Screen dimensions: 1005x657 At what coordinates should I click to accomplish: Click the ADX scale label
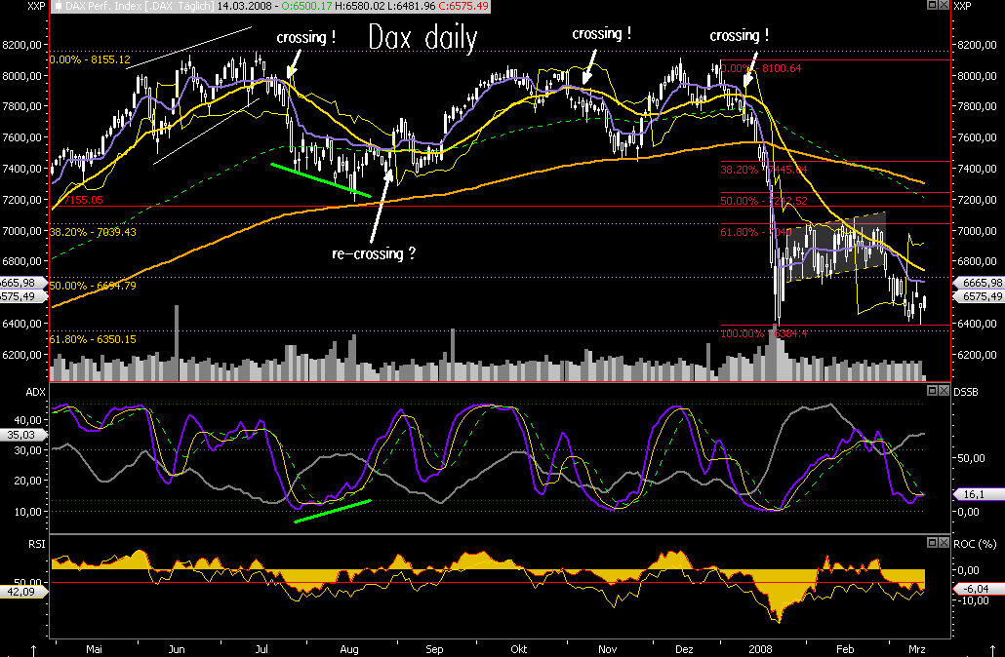tap(35, 392)
